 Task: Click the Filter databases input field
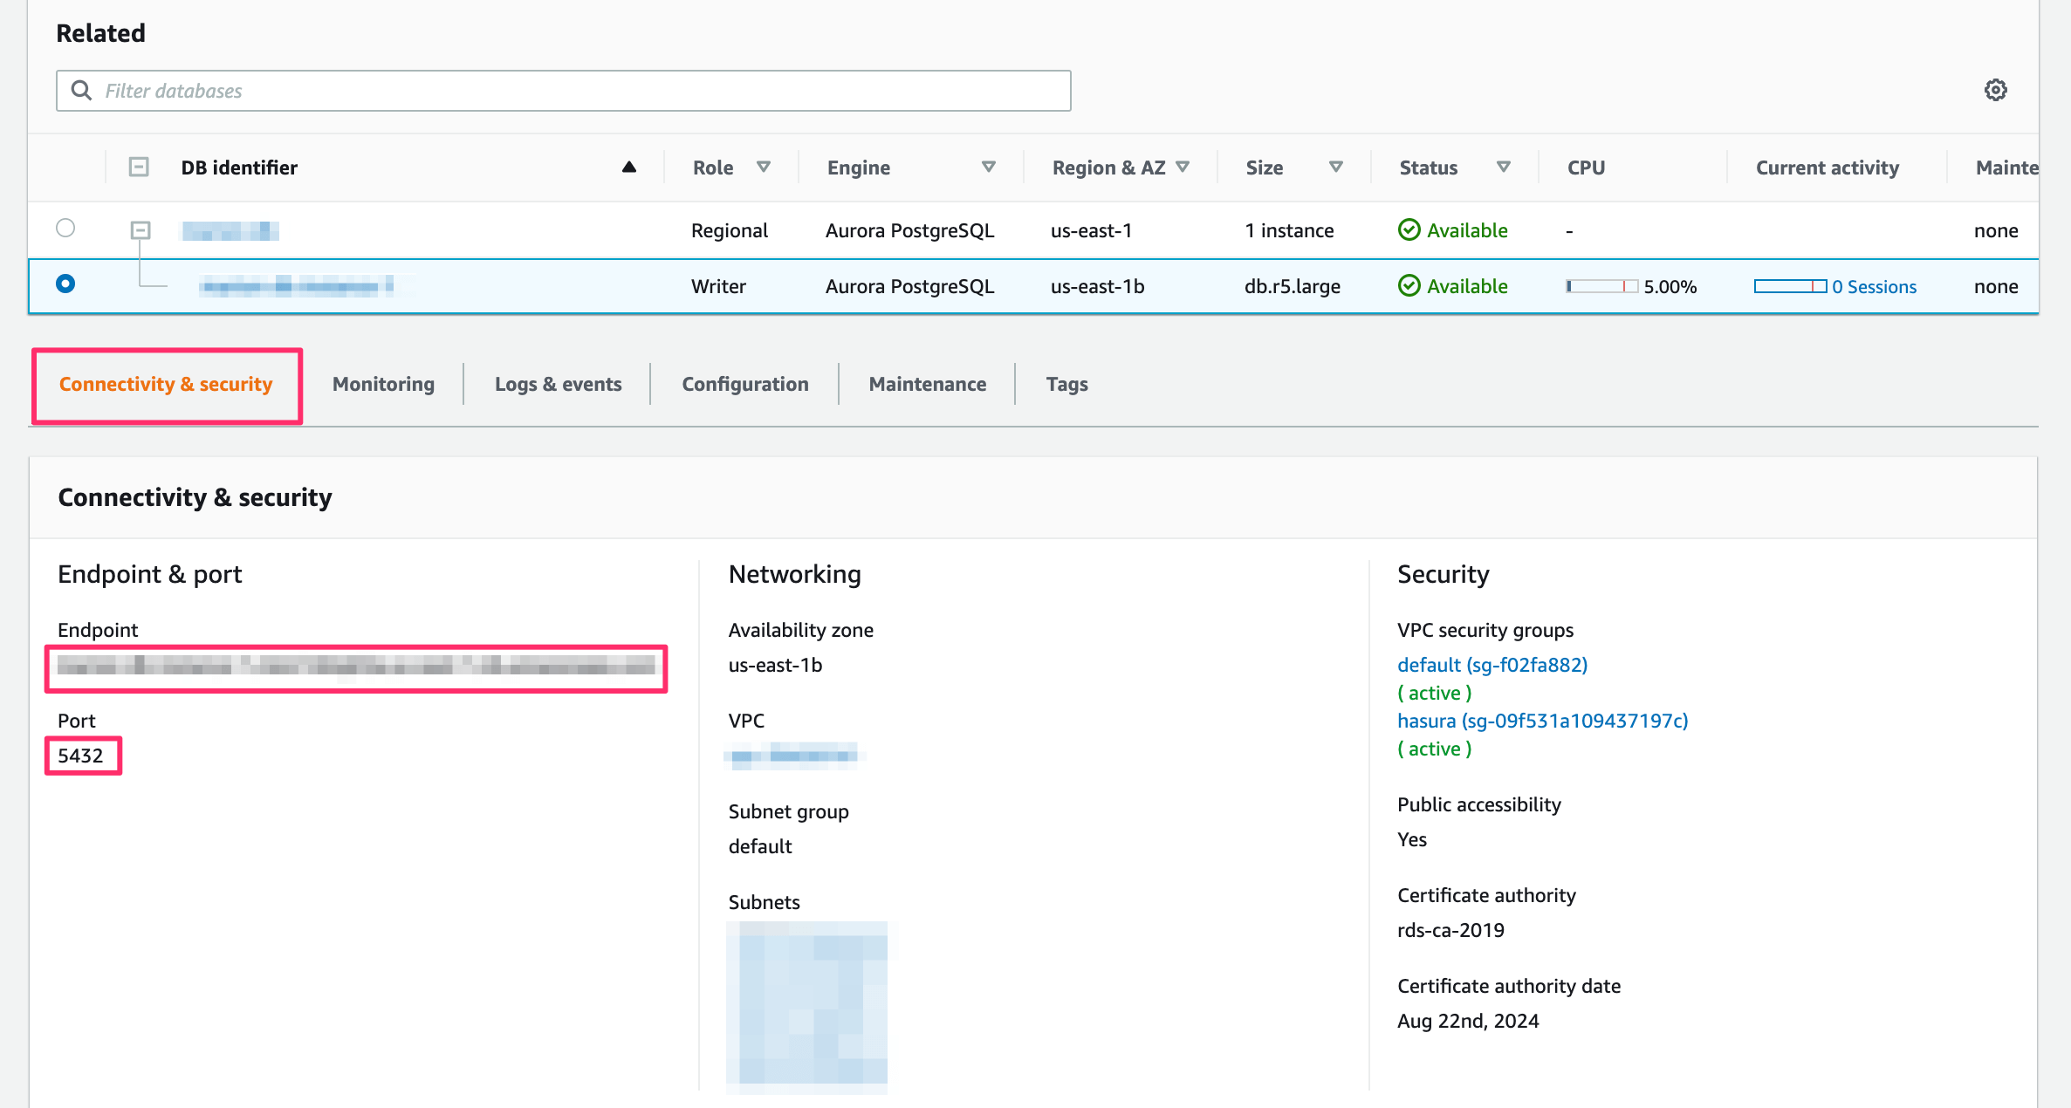pyautogui.click(x=565, y=91)
